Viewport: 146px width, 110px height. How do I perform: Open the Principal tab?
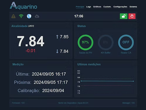(80, 7)
